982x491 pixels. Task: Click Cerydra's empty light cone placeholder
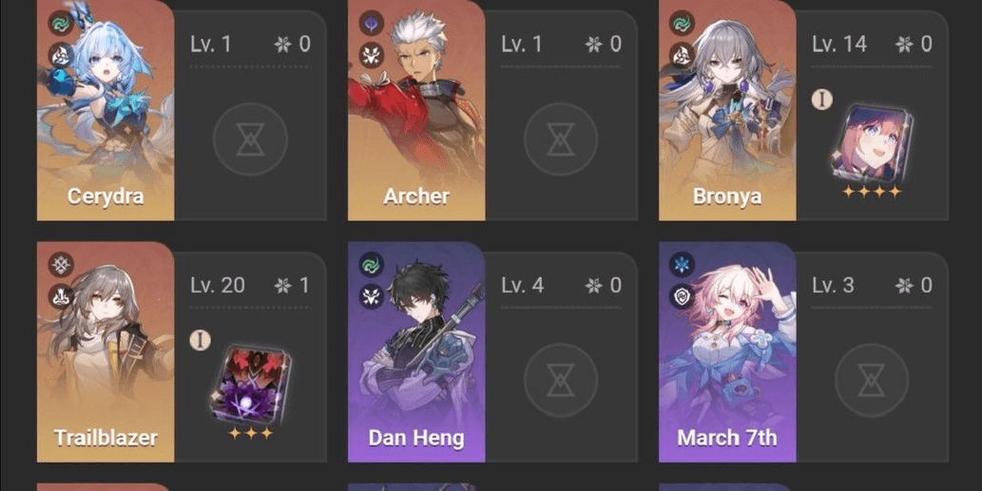(251, 140)
